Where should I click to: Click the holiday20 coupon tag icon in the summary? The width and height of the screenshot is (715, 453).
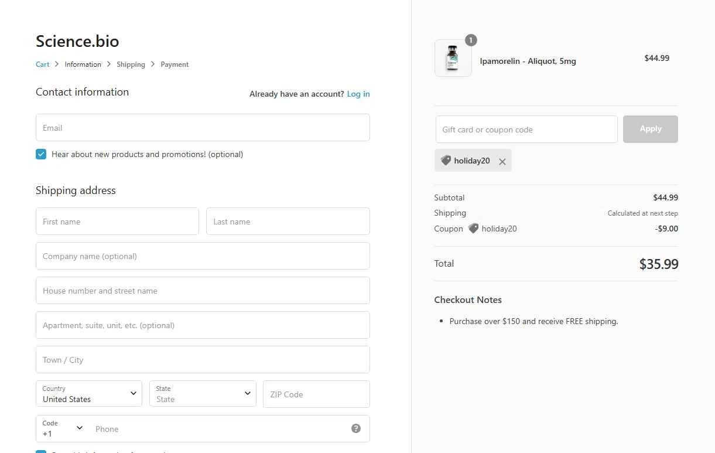pos(473,229)
